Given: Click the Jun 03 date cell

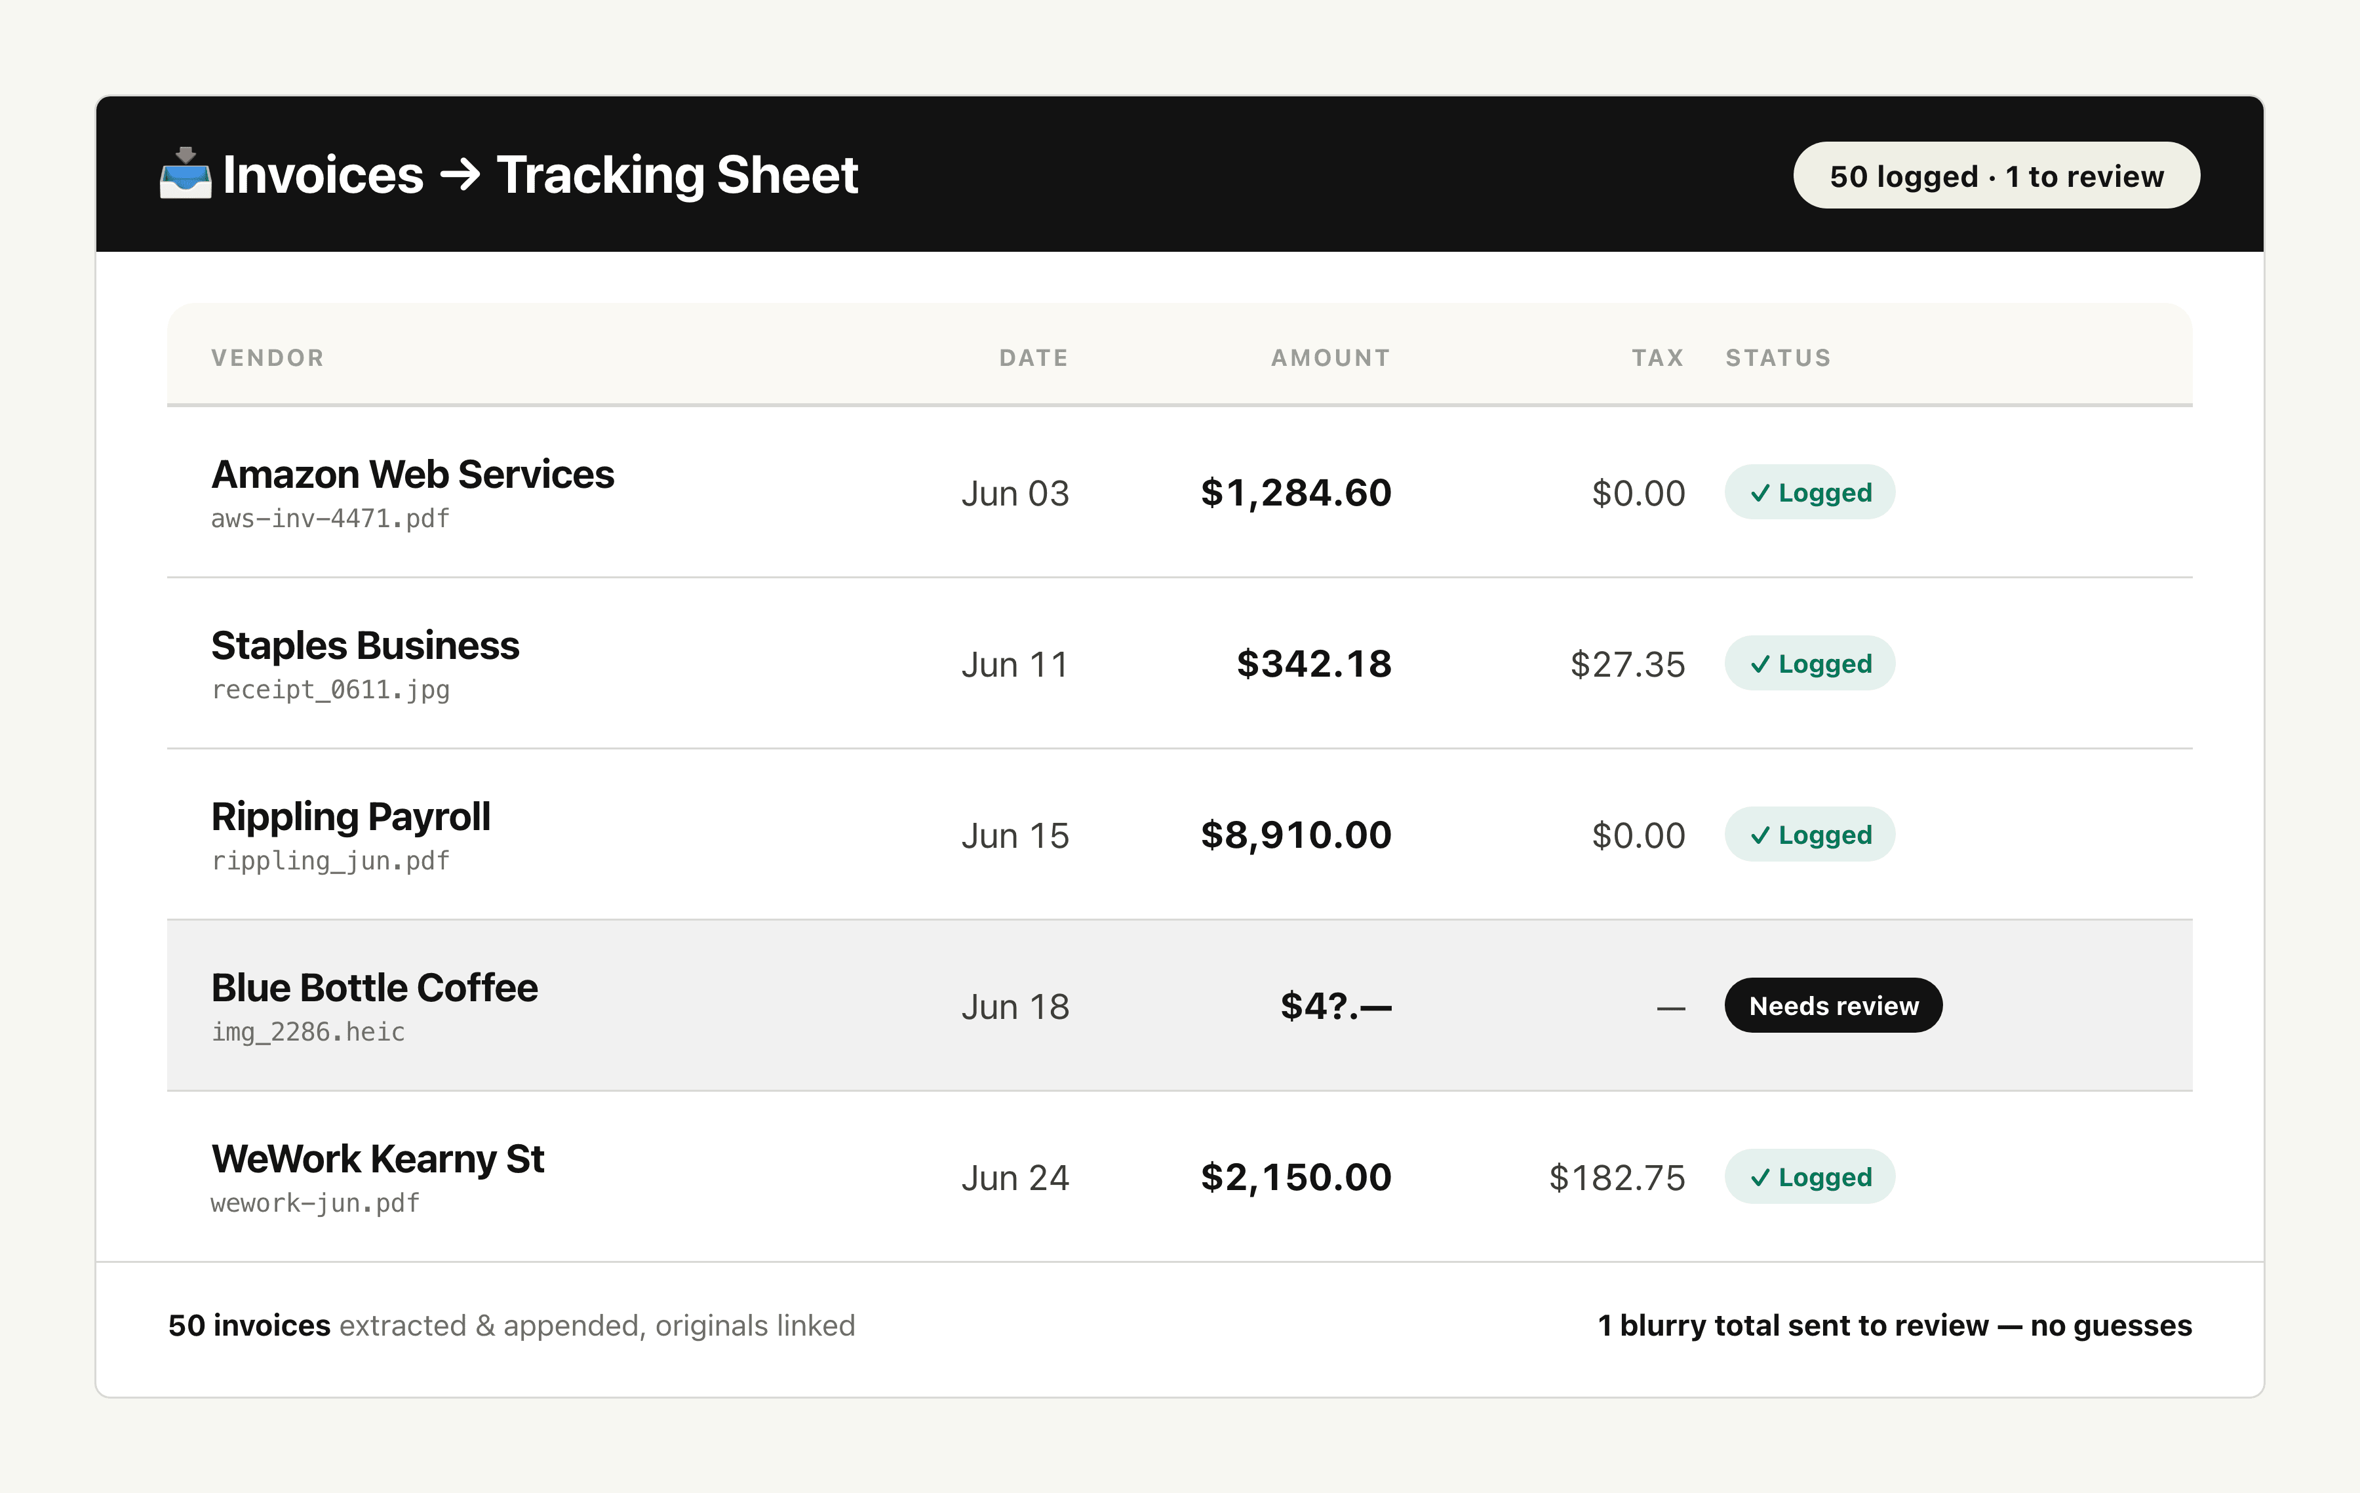Looking at the screenshot, I should (x=1014, y=493).
